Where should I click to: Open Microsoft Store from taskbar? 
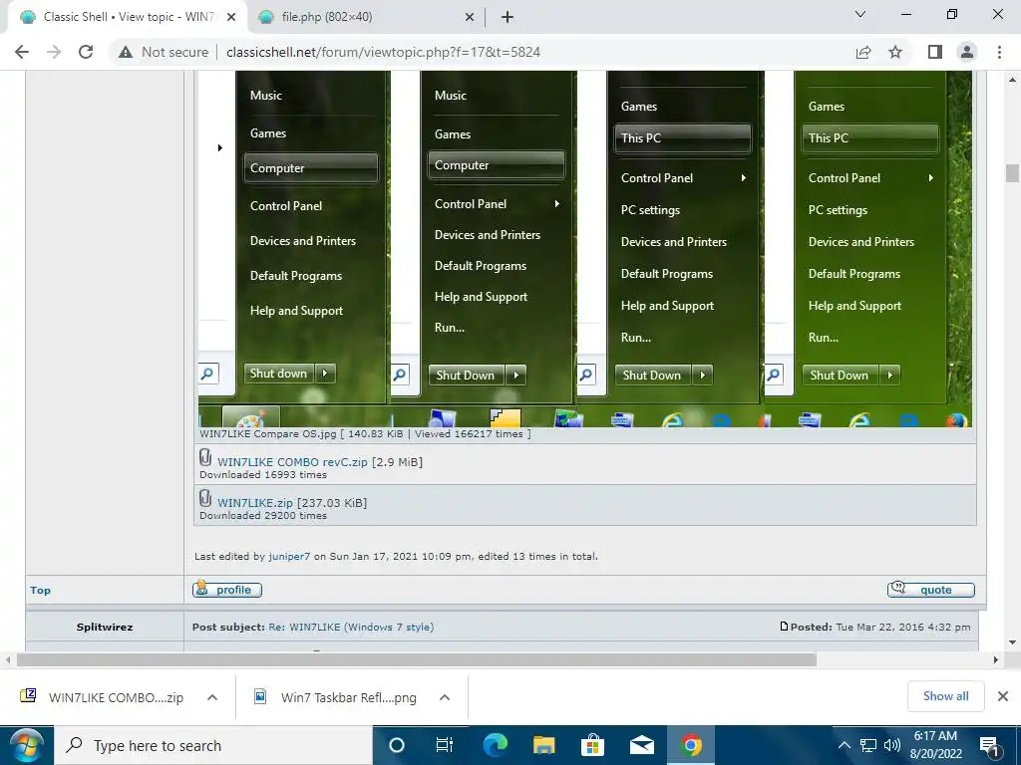592,745
